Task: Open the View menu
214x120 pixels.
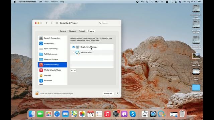Action: pyautogui.click(x=46, y=2)
